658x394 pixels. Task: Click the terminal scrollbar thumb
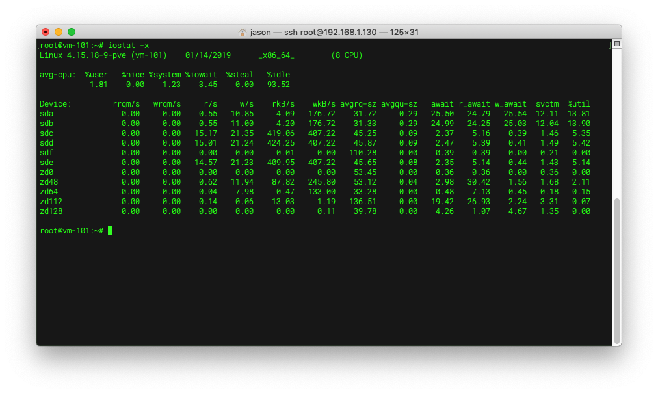pos(617,271)
